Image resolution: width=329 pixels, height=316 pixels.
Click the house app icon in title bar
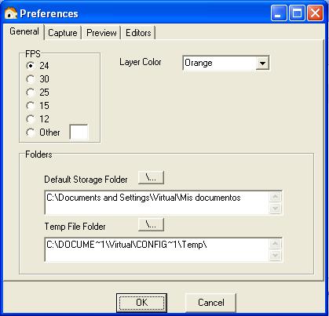[11, 13]
